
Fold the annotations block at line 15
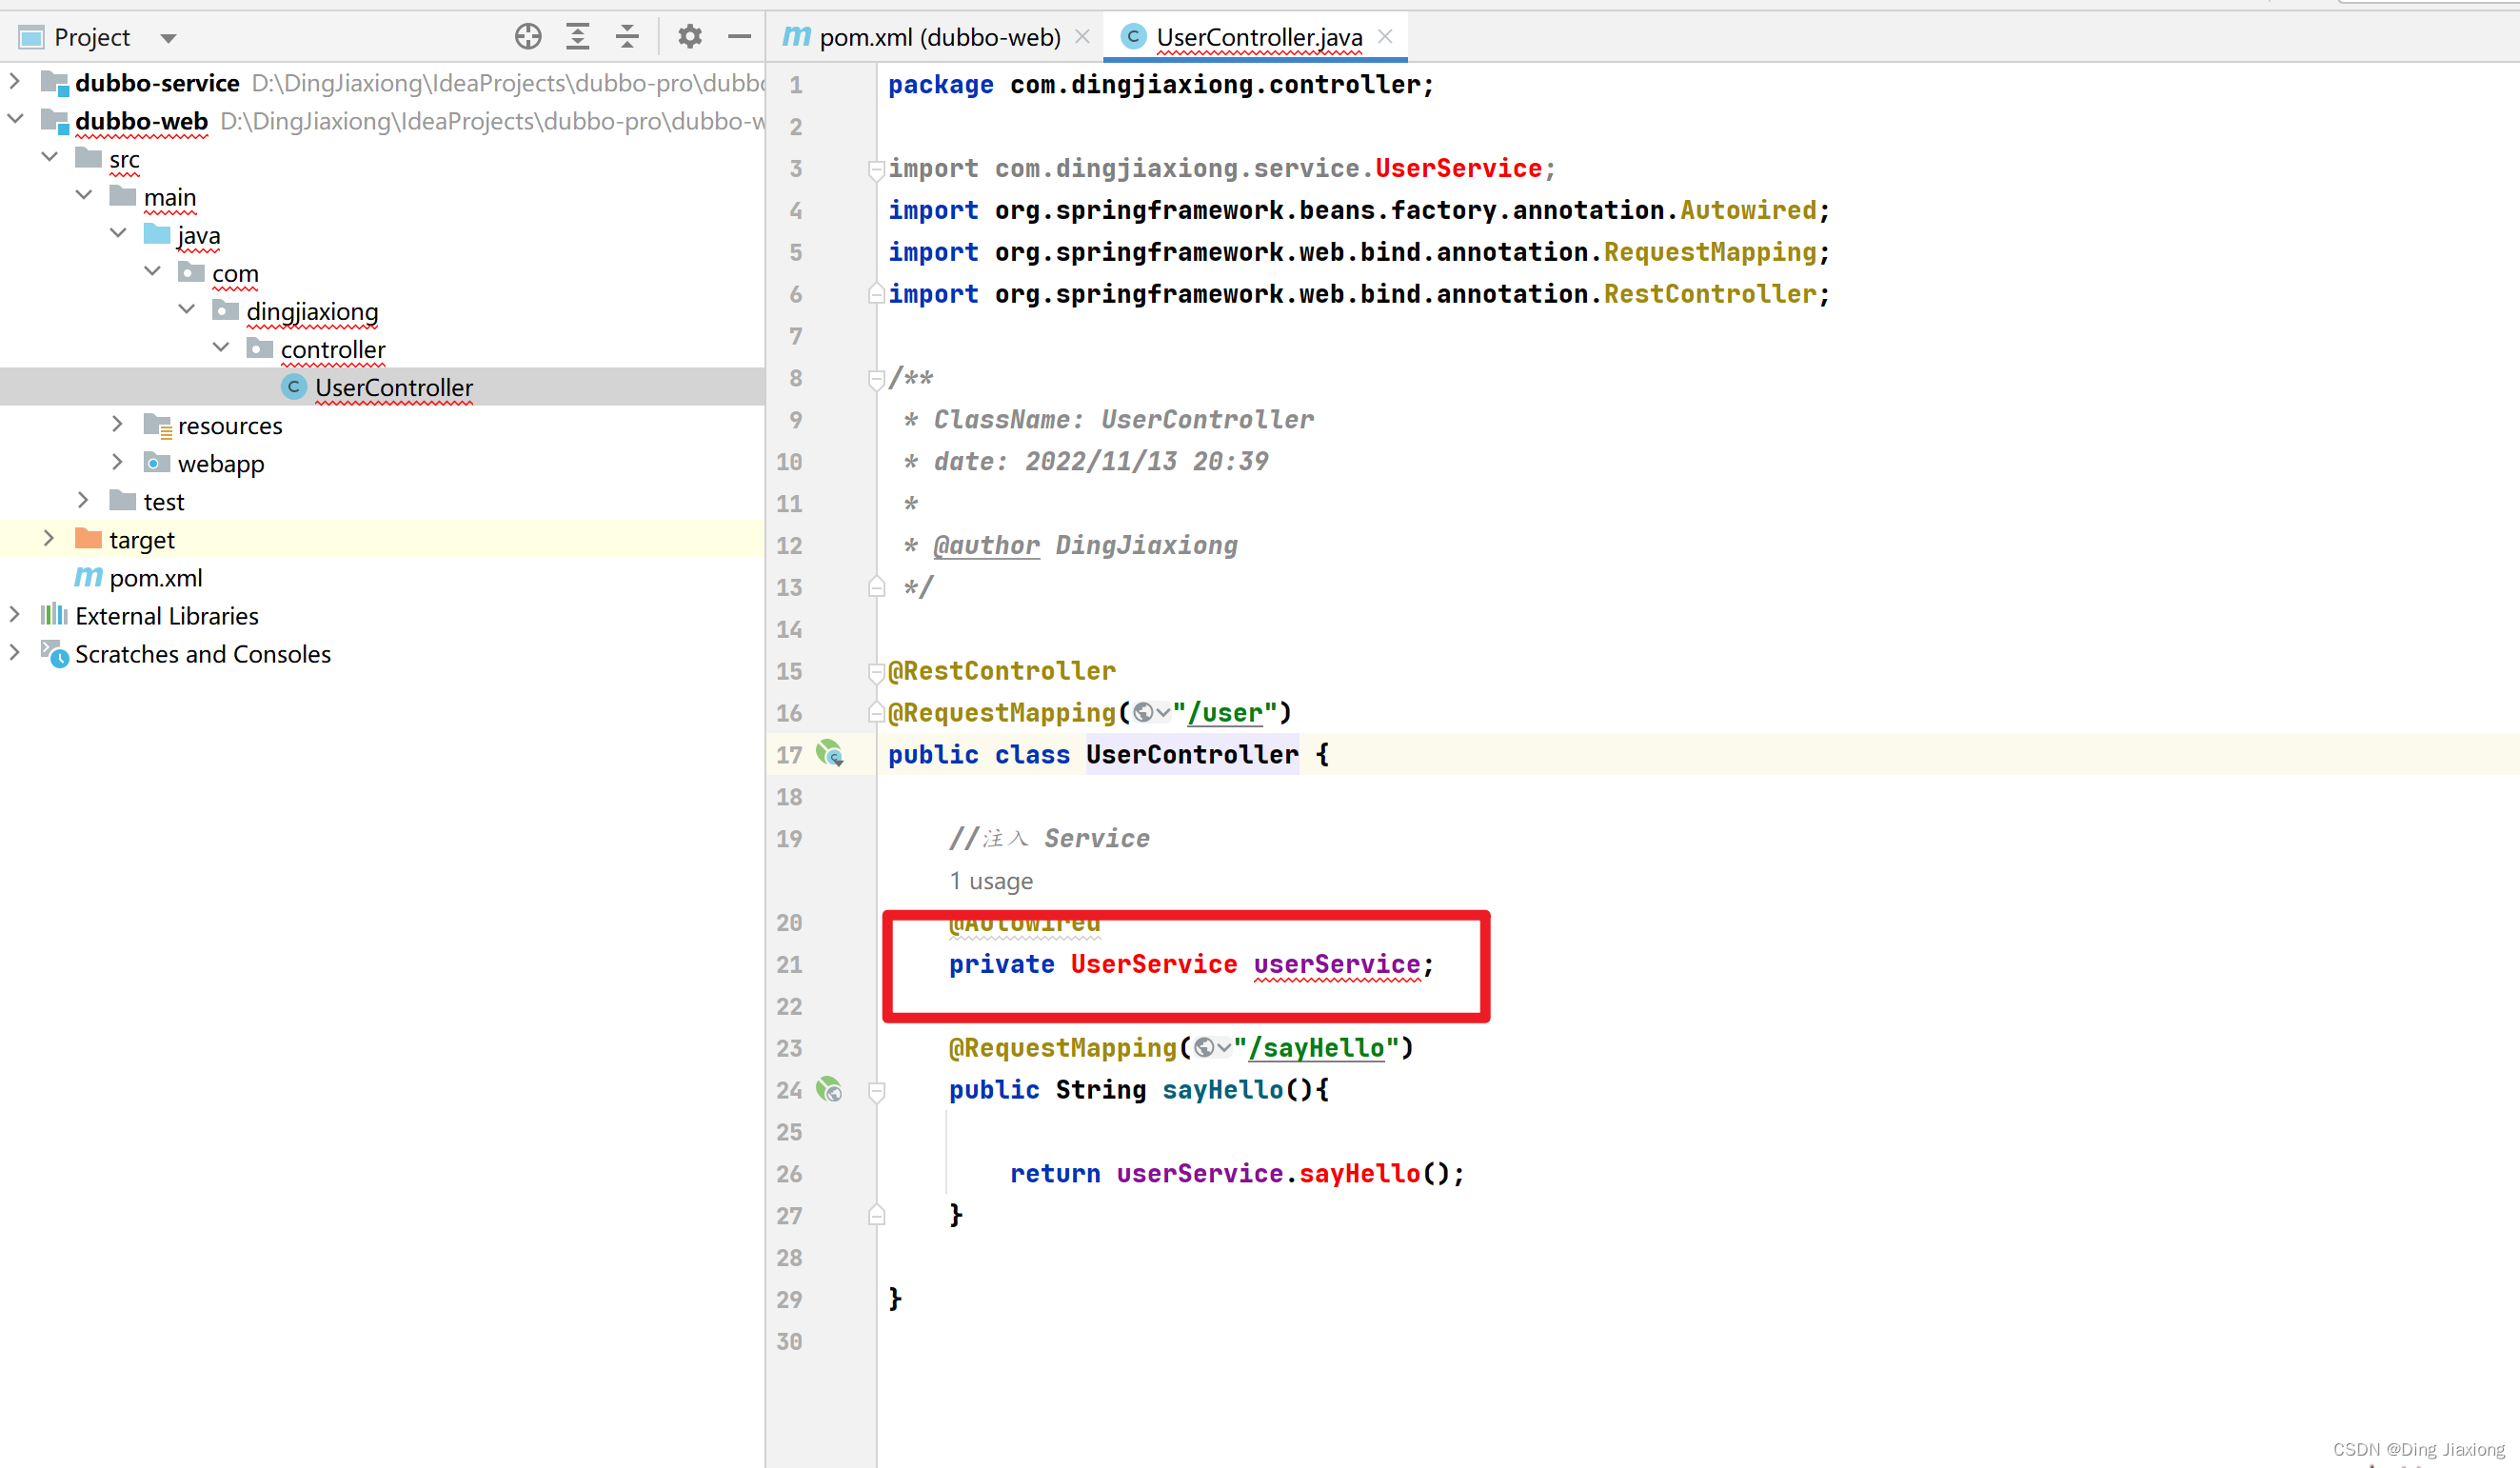click(876, 672)
